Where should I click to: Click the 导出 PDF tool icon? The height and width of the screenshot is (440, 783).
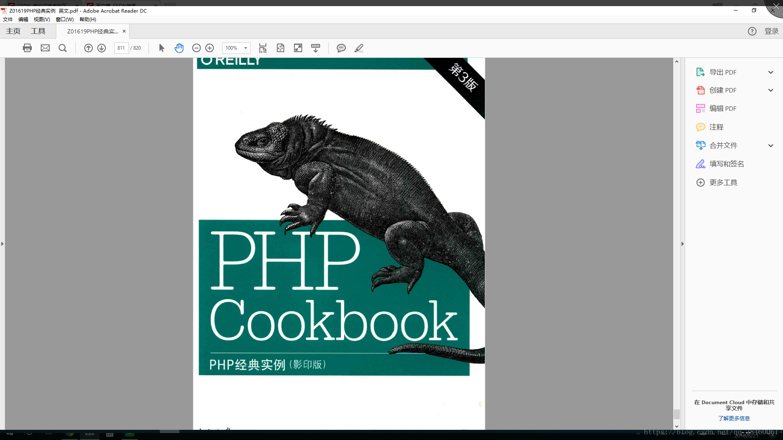click(x=700, y=72)
